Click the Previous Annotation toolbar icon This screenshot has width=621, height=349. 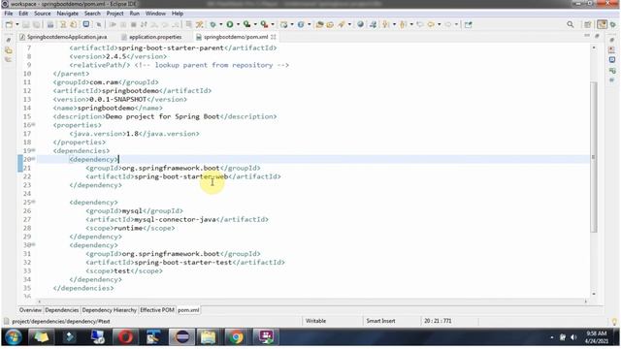(404, 24)
